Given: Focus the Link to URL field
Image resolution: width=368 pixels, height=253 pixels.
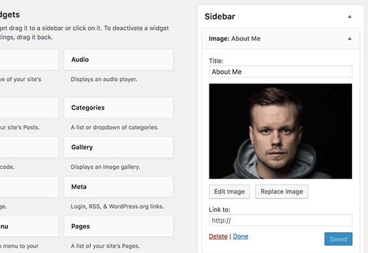Looking at the screenshot, I should (280, 220).
